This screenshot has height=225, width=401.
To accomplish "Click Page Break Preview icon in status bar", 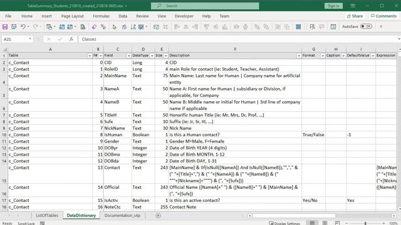I will coord(337,223).
